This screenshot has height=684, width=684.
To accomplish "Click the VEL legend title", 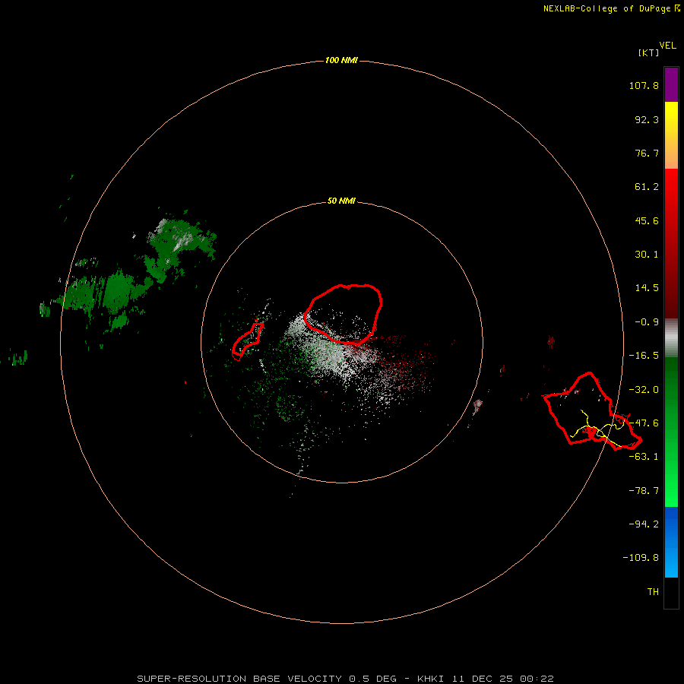I will click(667, 46).
